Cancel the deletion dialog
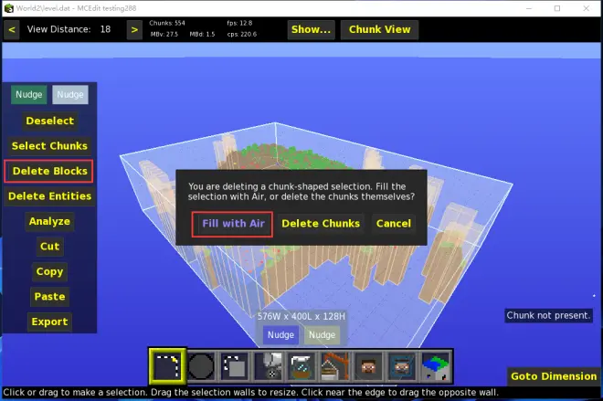The width and height of the screenshot is (603, 401). coord(394,224)
